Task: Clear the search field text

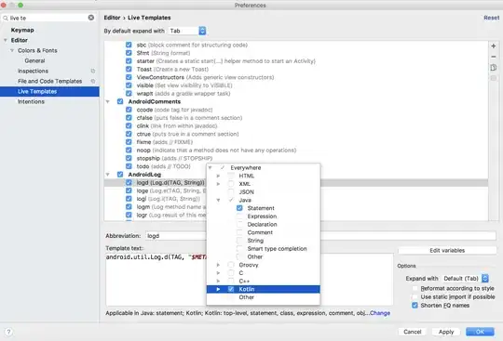Action: [91, 18]
